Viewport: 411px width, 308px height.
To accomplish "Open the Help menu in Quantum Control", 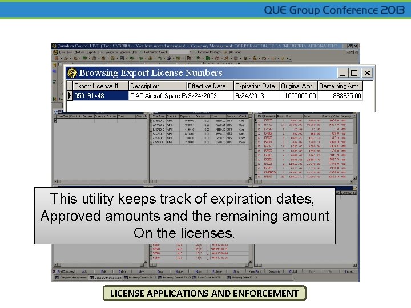I will pos(134,52).
